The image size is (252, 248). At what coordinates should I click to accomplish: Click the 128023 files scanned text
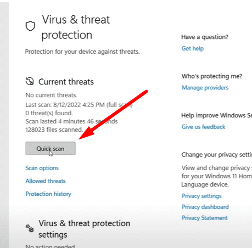(54, 129)
